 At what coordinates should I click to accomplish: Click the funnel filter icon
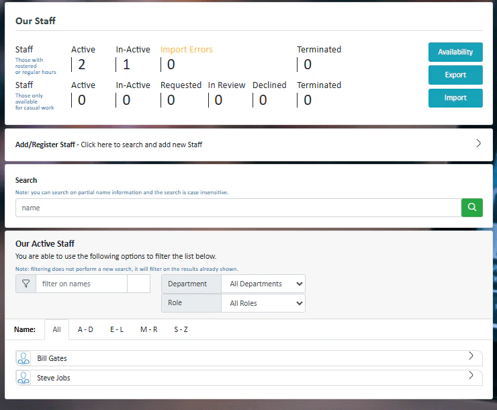26,284
